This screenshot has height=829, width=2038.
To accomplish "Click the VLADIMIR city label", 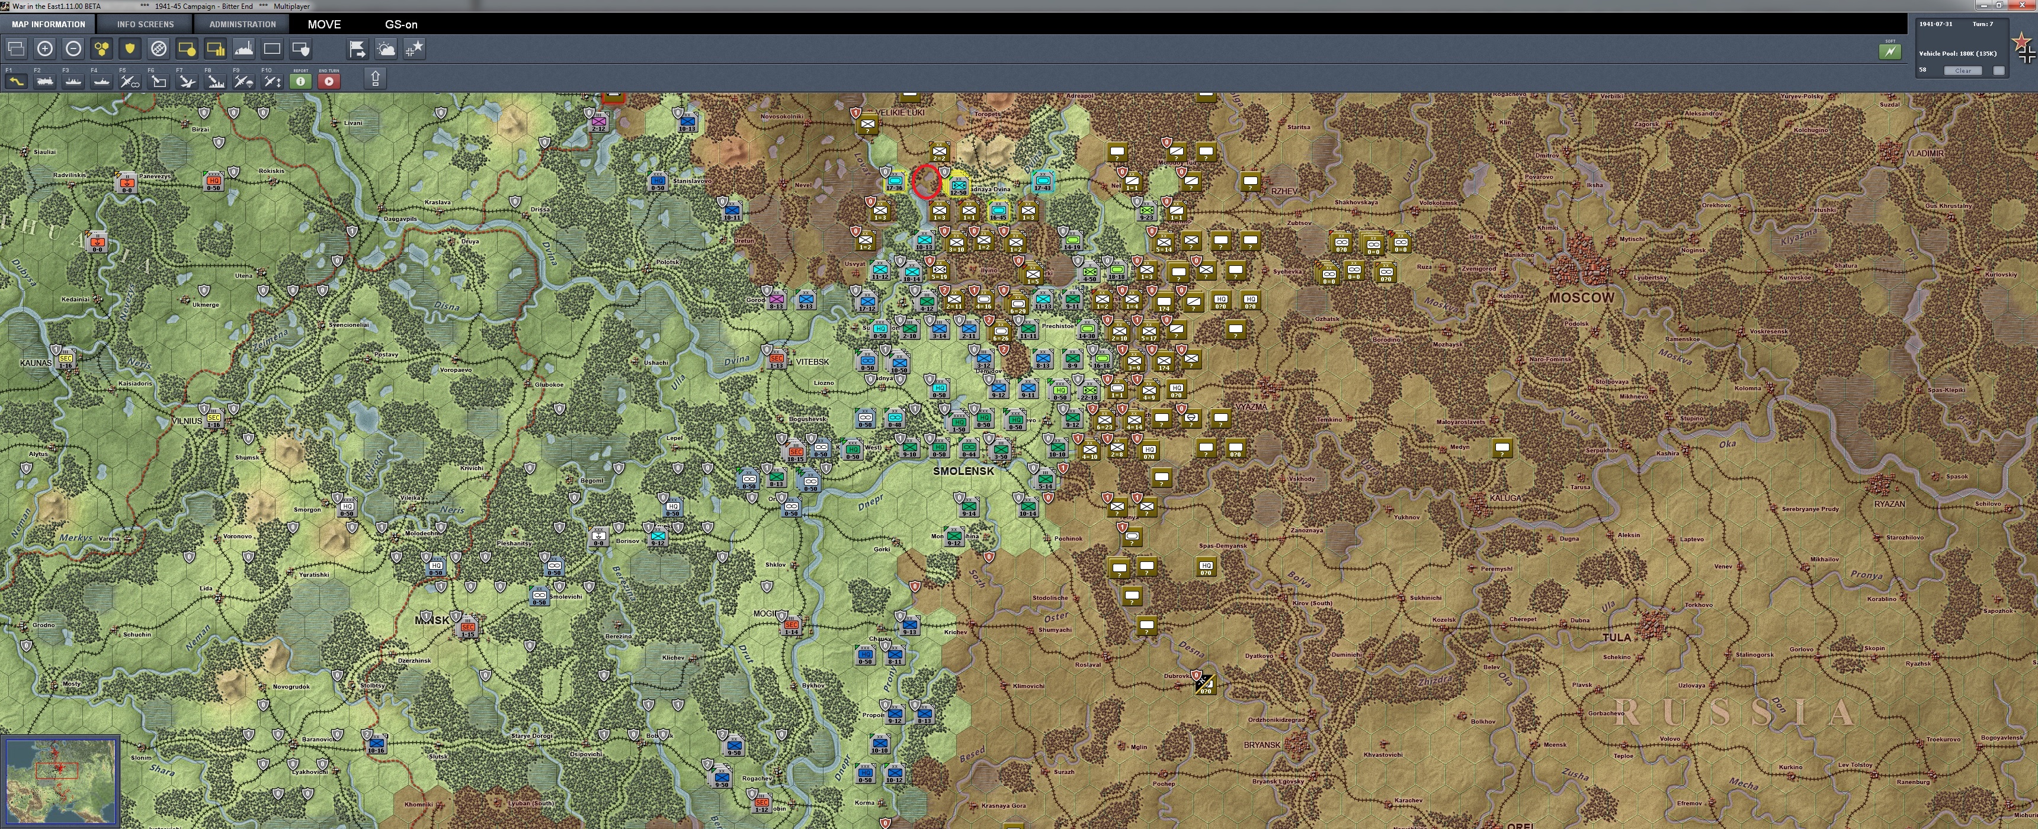I will click(1925, 153).
